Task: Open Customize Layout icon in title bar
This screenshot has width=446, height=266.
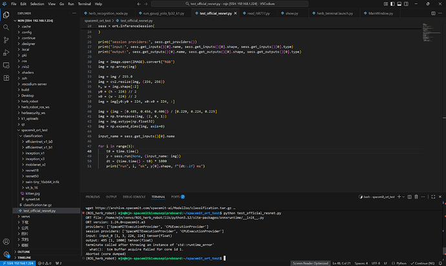Action: (x=386, y=4)
